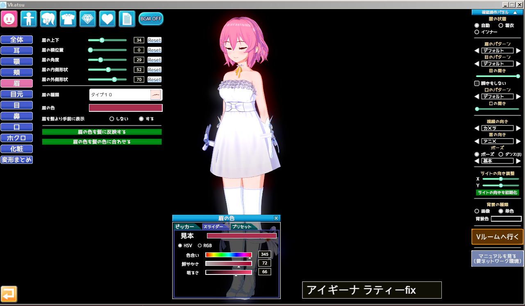Enable the 瞬きをしない checkbox
The height and width of the screenshot is (306, 525).
[x=477, y=83]
